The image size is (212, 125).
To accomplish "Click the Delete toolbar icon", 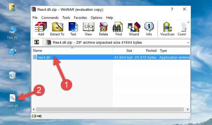I will (x=104, y=29).
